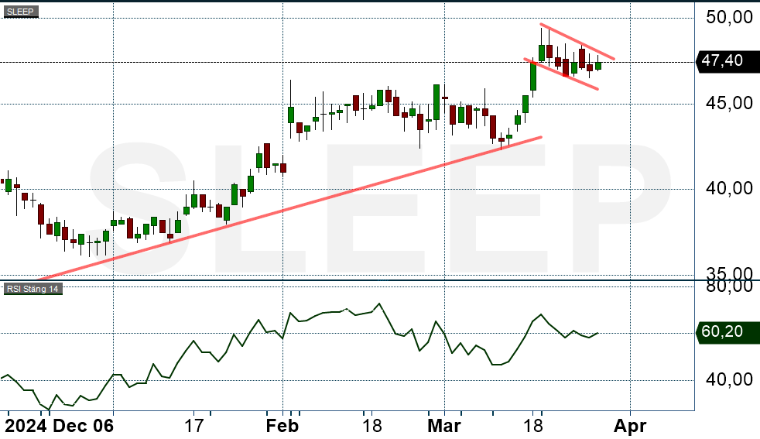Screen dimensions: 760x439
Task: Click the 80,00 RSI axis label
Action: pos(729,286)
